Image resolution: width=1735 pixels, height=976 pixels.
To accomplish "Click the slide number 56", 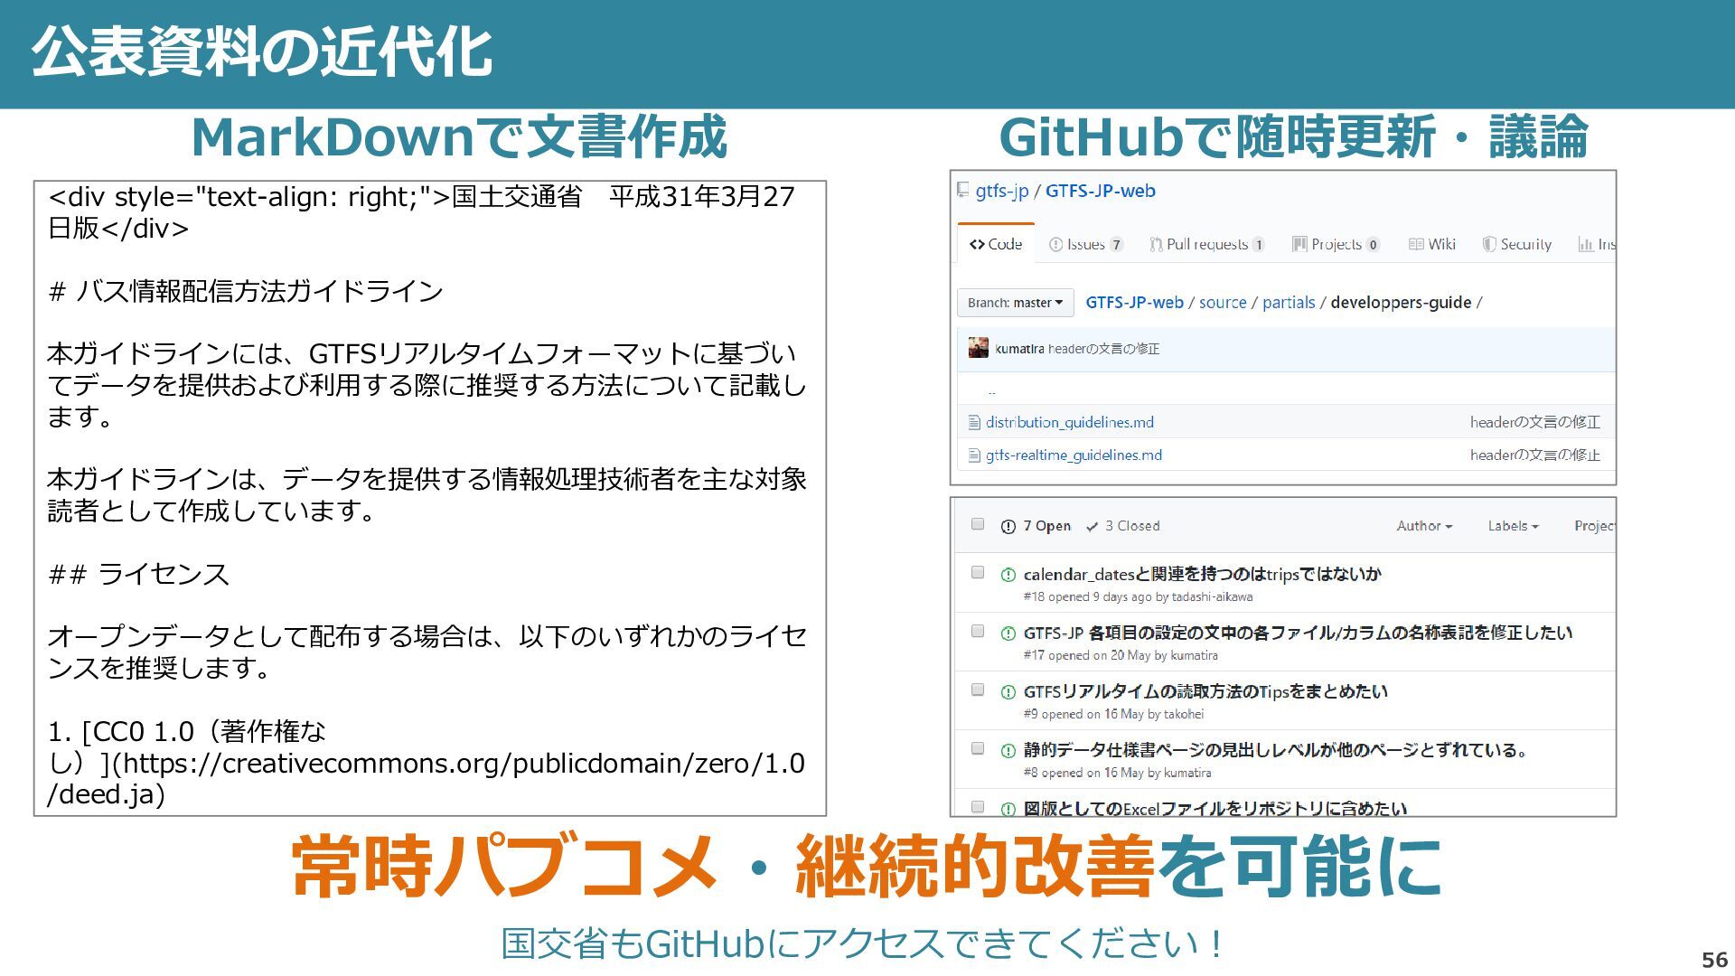I will [x=1714, y=960].
